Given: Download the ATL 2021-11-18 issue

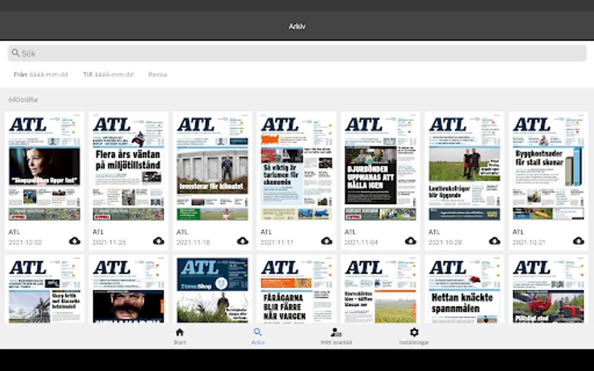Looking at the screenshot, I should click(243, 241).
